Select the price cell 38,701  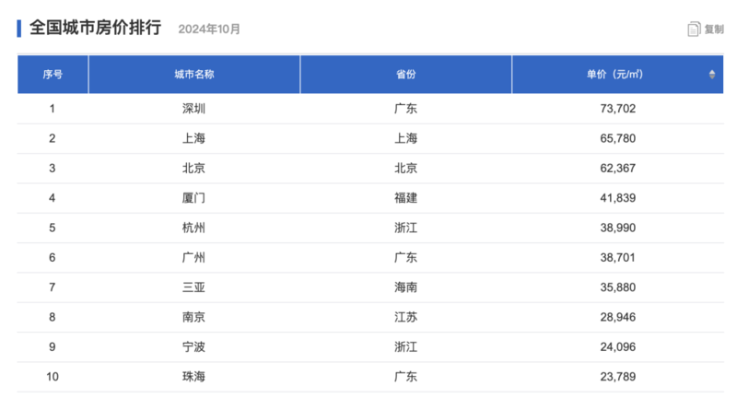click(x=617, y=257)
